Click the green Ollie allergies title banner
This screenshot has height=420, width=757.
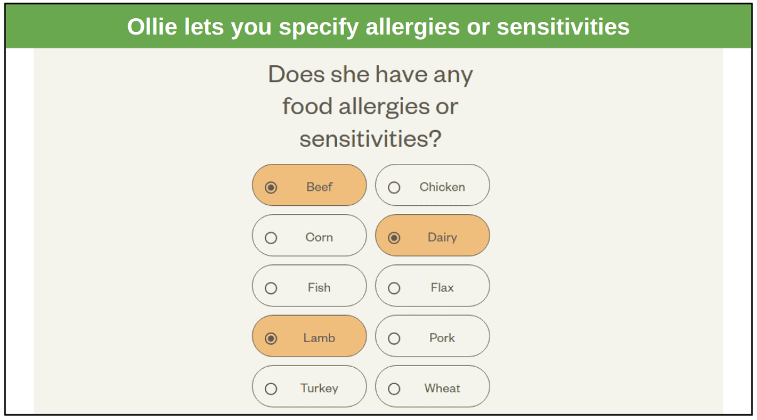(x=378, y=26)
